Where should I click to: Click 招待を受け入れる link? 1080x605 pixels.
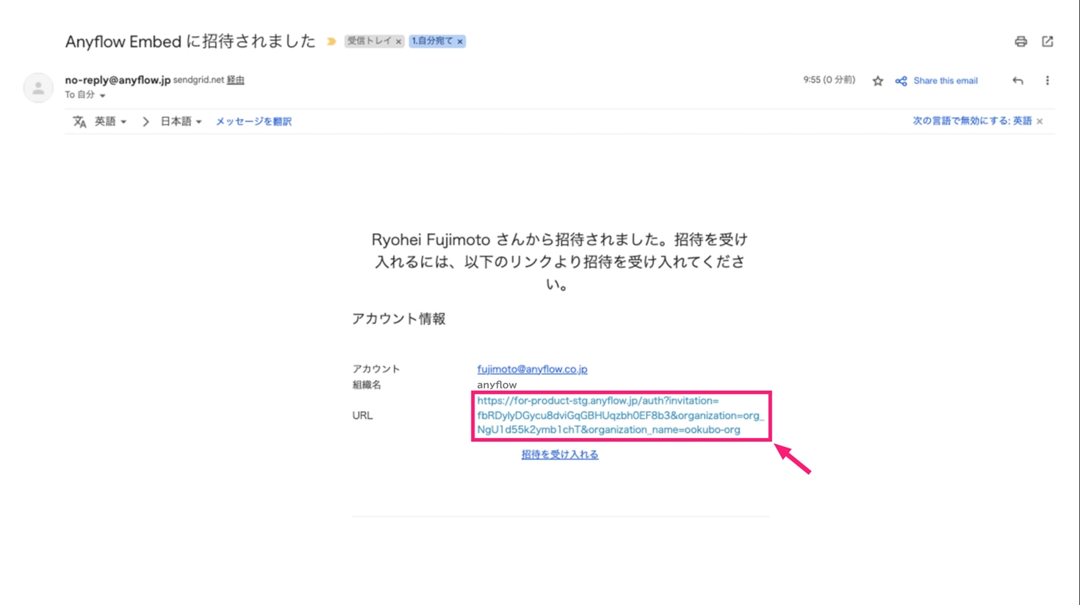tap(560, 454)
